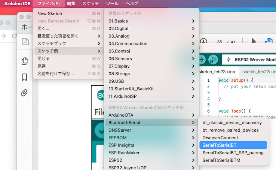Click the download circle icon

click(204, 41)
